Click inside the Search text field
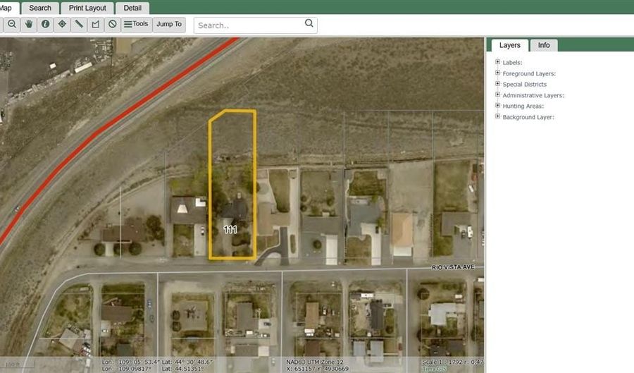 click(x=249, y=25)
